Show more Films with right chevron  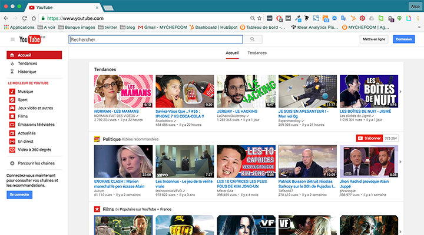(400, 231)
